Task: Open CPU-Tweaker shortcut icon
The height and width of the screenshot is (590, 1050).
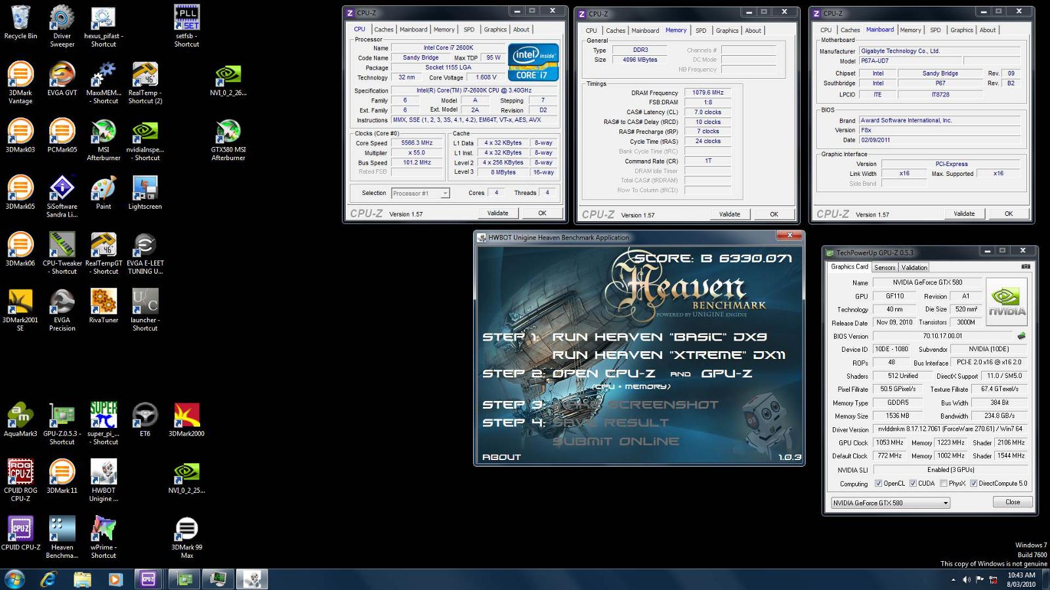Action: click(x=62, y=253)
